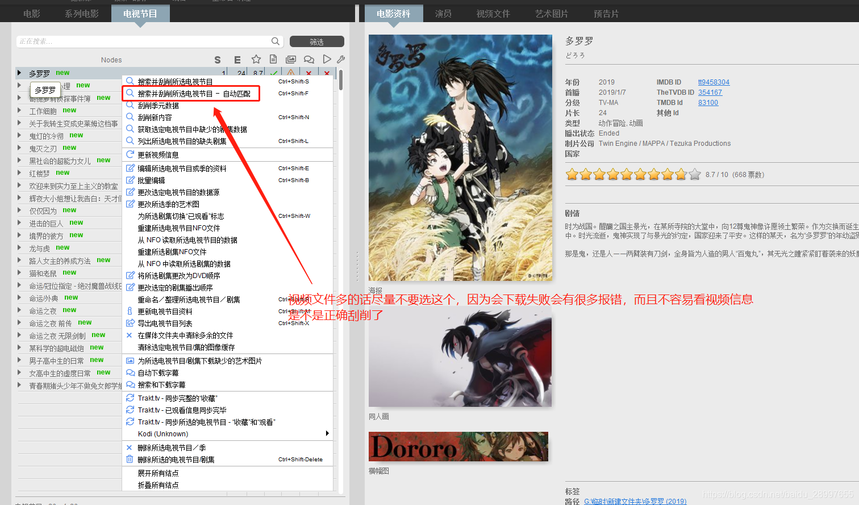Click the Dororo banner thumbnail
The height and width of the screenshot is (505, 859).
click(x=458, y=447)
